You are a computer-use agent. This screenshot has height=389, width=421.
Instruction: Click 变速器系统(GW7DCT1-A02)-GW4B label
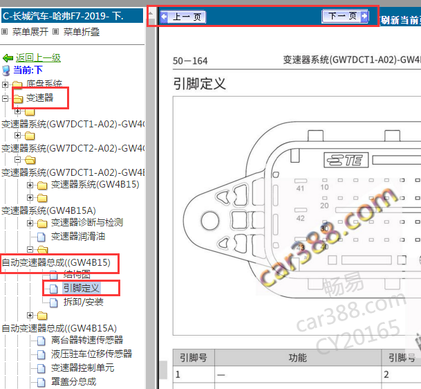(x=73, y=172)
